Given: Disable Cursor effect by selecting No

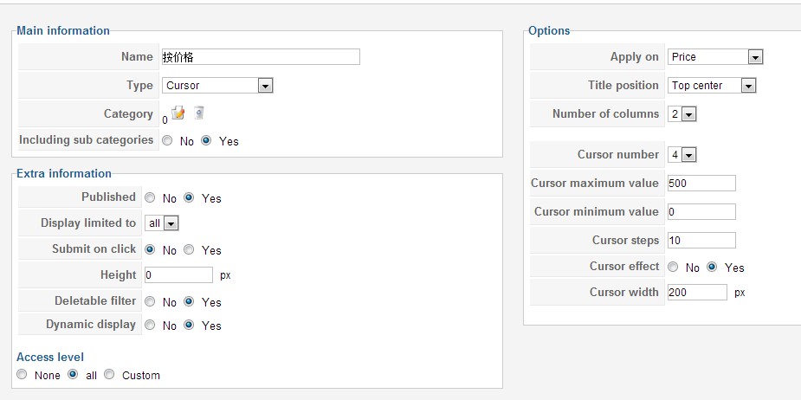Looking at the screenshot, I should pos(674,267).
